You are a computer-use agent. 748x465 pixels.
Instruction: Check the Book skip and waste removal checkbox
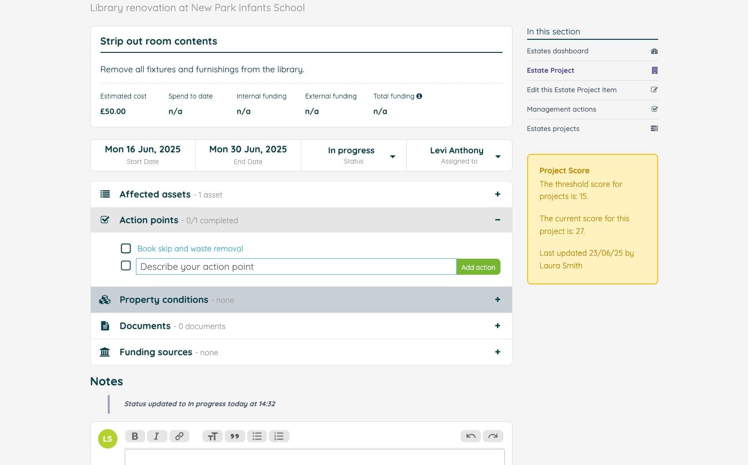126,249
